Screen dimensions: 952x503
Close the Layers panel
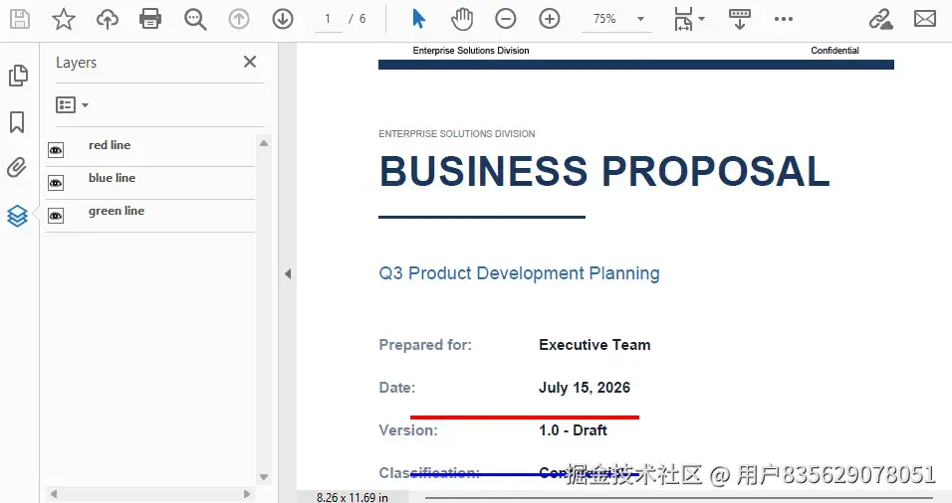pyautogui.click(x=250, y=62)
